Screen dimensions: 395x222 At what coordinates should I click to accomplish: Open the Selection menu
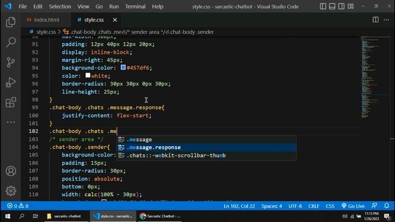coord(60,7)
